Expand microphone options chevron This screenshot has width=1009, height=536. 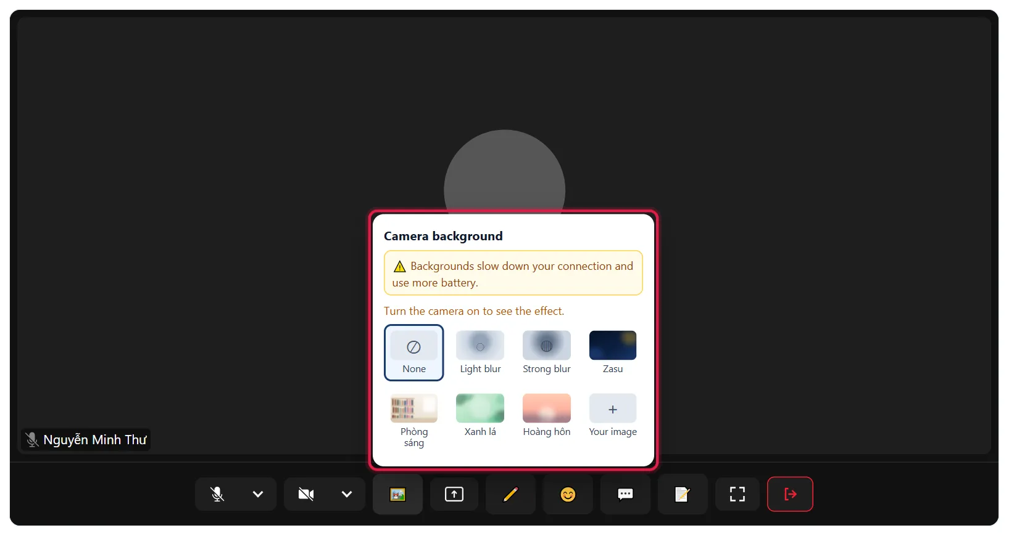tap(258, 494)
